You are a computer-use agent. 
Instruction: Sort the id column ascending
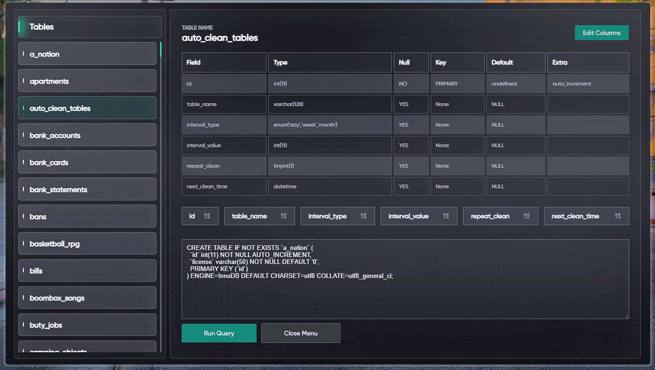(199, 216)
